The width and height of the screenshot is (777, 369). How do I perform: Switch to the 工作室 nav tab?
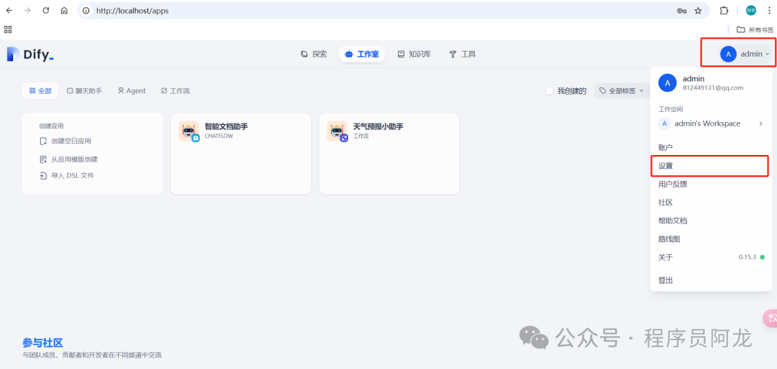(x=362, y=55)
